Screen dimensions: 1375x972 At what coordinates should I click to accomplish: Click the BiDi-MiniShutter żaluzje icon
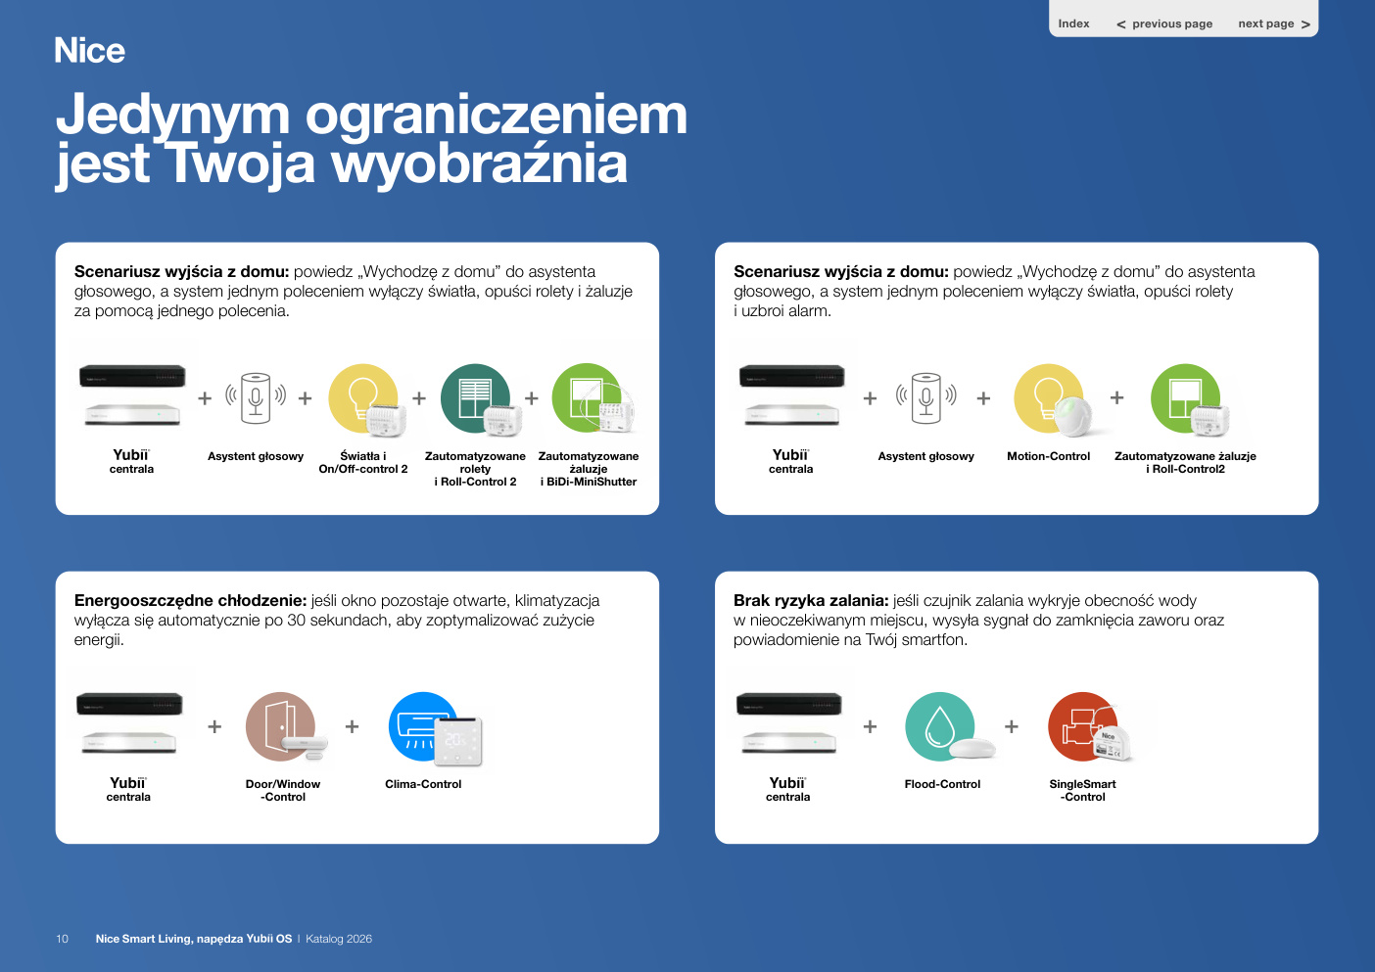(x=593, y=399)
